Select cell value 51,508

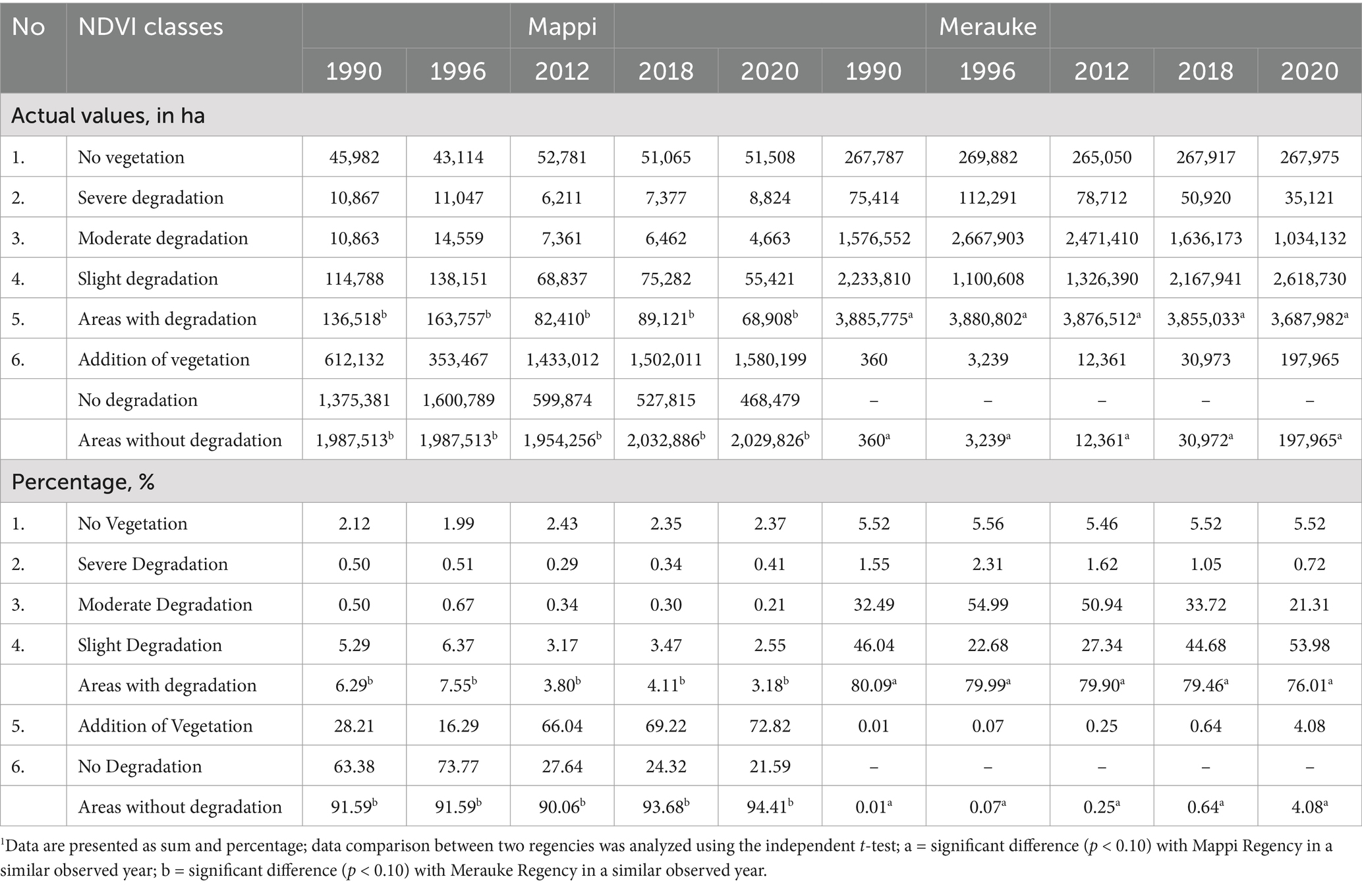pos(770,157)
